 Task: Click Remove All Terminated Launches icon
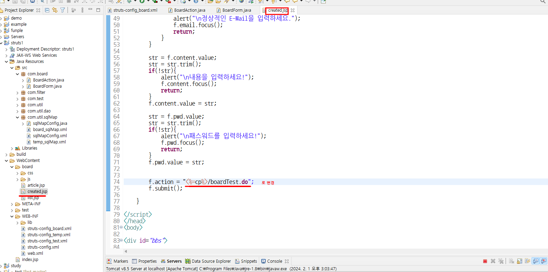tap(501, 261)
